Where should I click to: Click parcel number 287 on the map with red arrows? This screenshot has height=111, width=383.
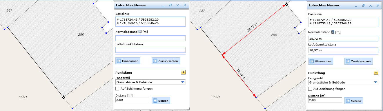click(202, 10)
